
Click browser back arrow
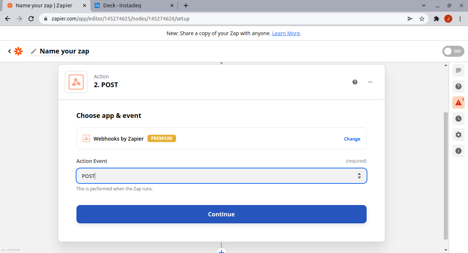8,19
